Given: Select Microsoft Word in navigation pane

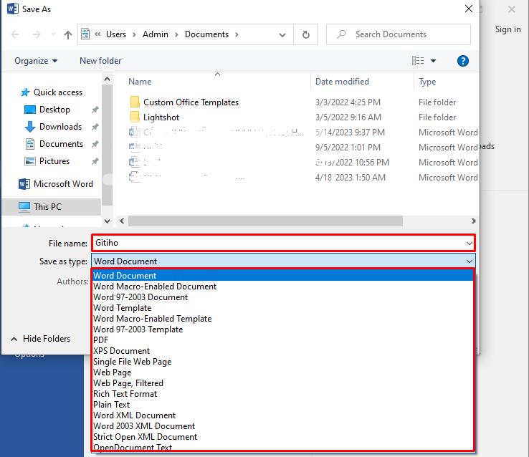Looking at the screenshot, I should point(63,184).
